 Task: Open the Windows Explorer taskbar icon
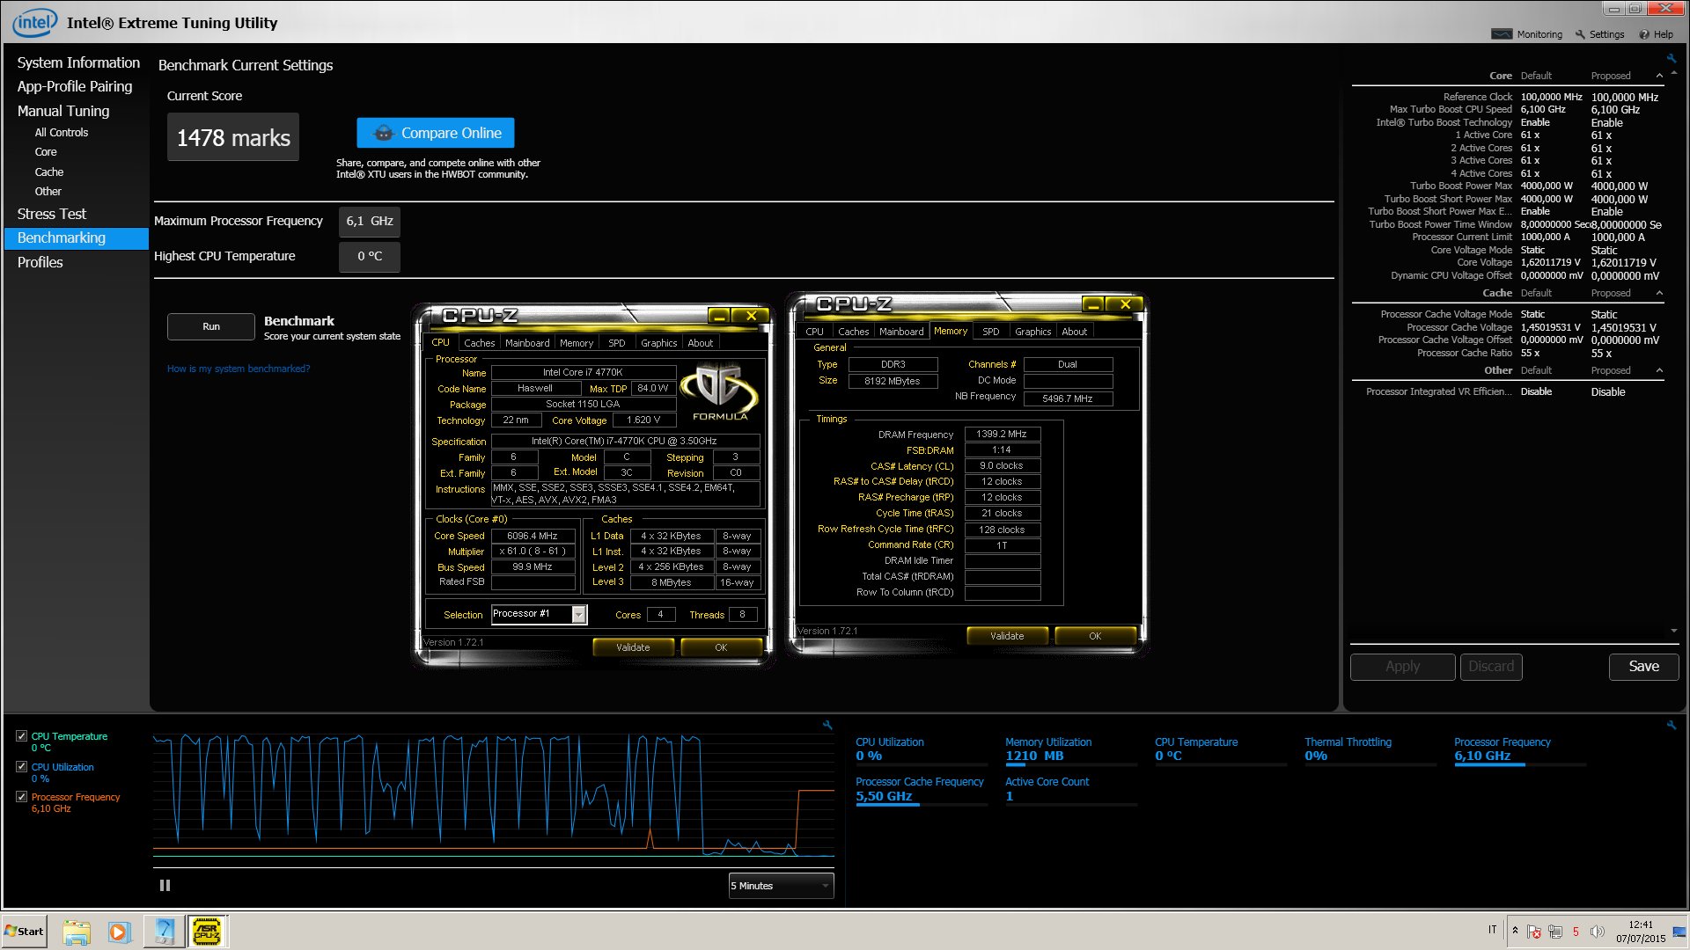77,932
